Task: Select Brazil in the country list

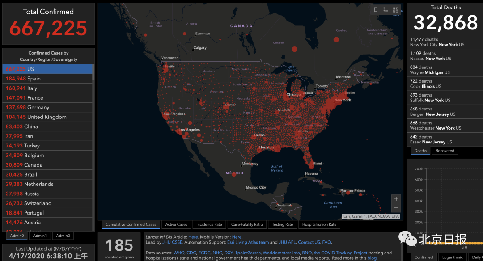Action: tap(47, 174)
